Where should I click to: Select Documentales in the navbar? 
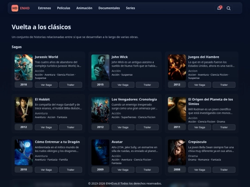click(x=109, y=8)
